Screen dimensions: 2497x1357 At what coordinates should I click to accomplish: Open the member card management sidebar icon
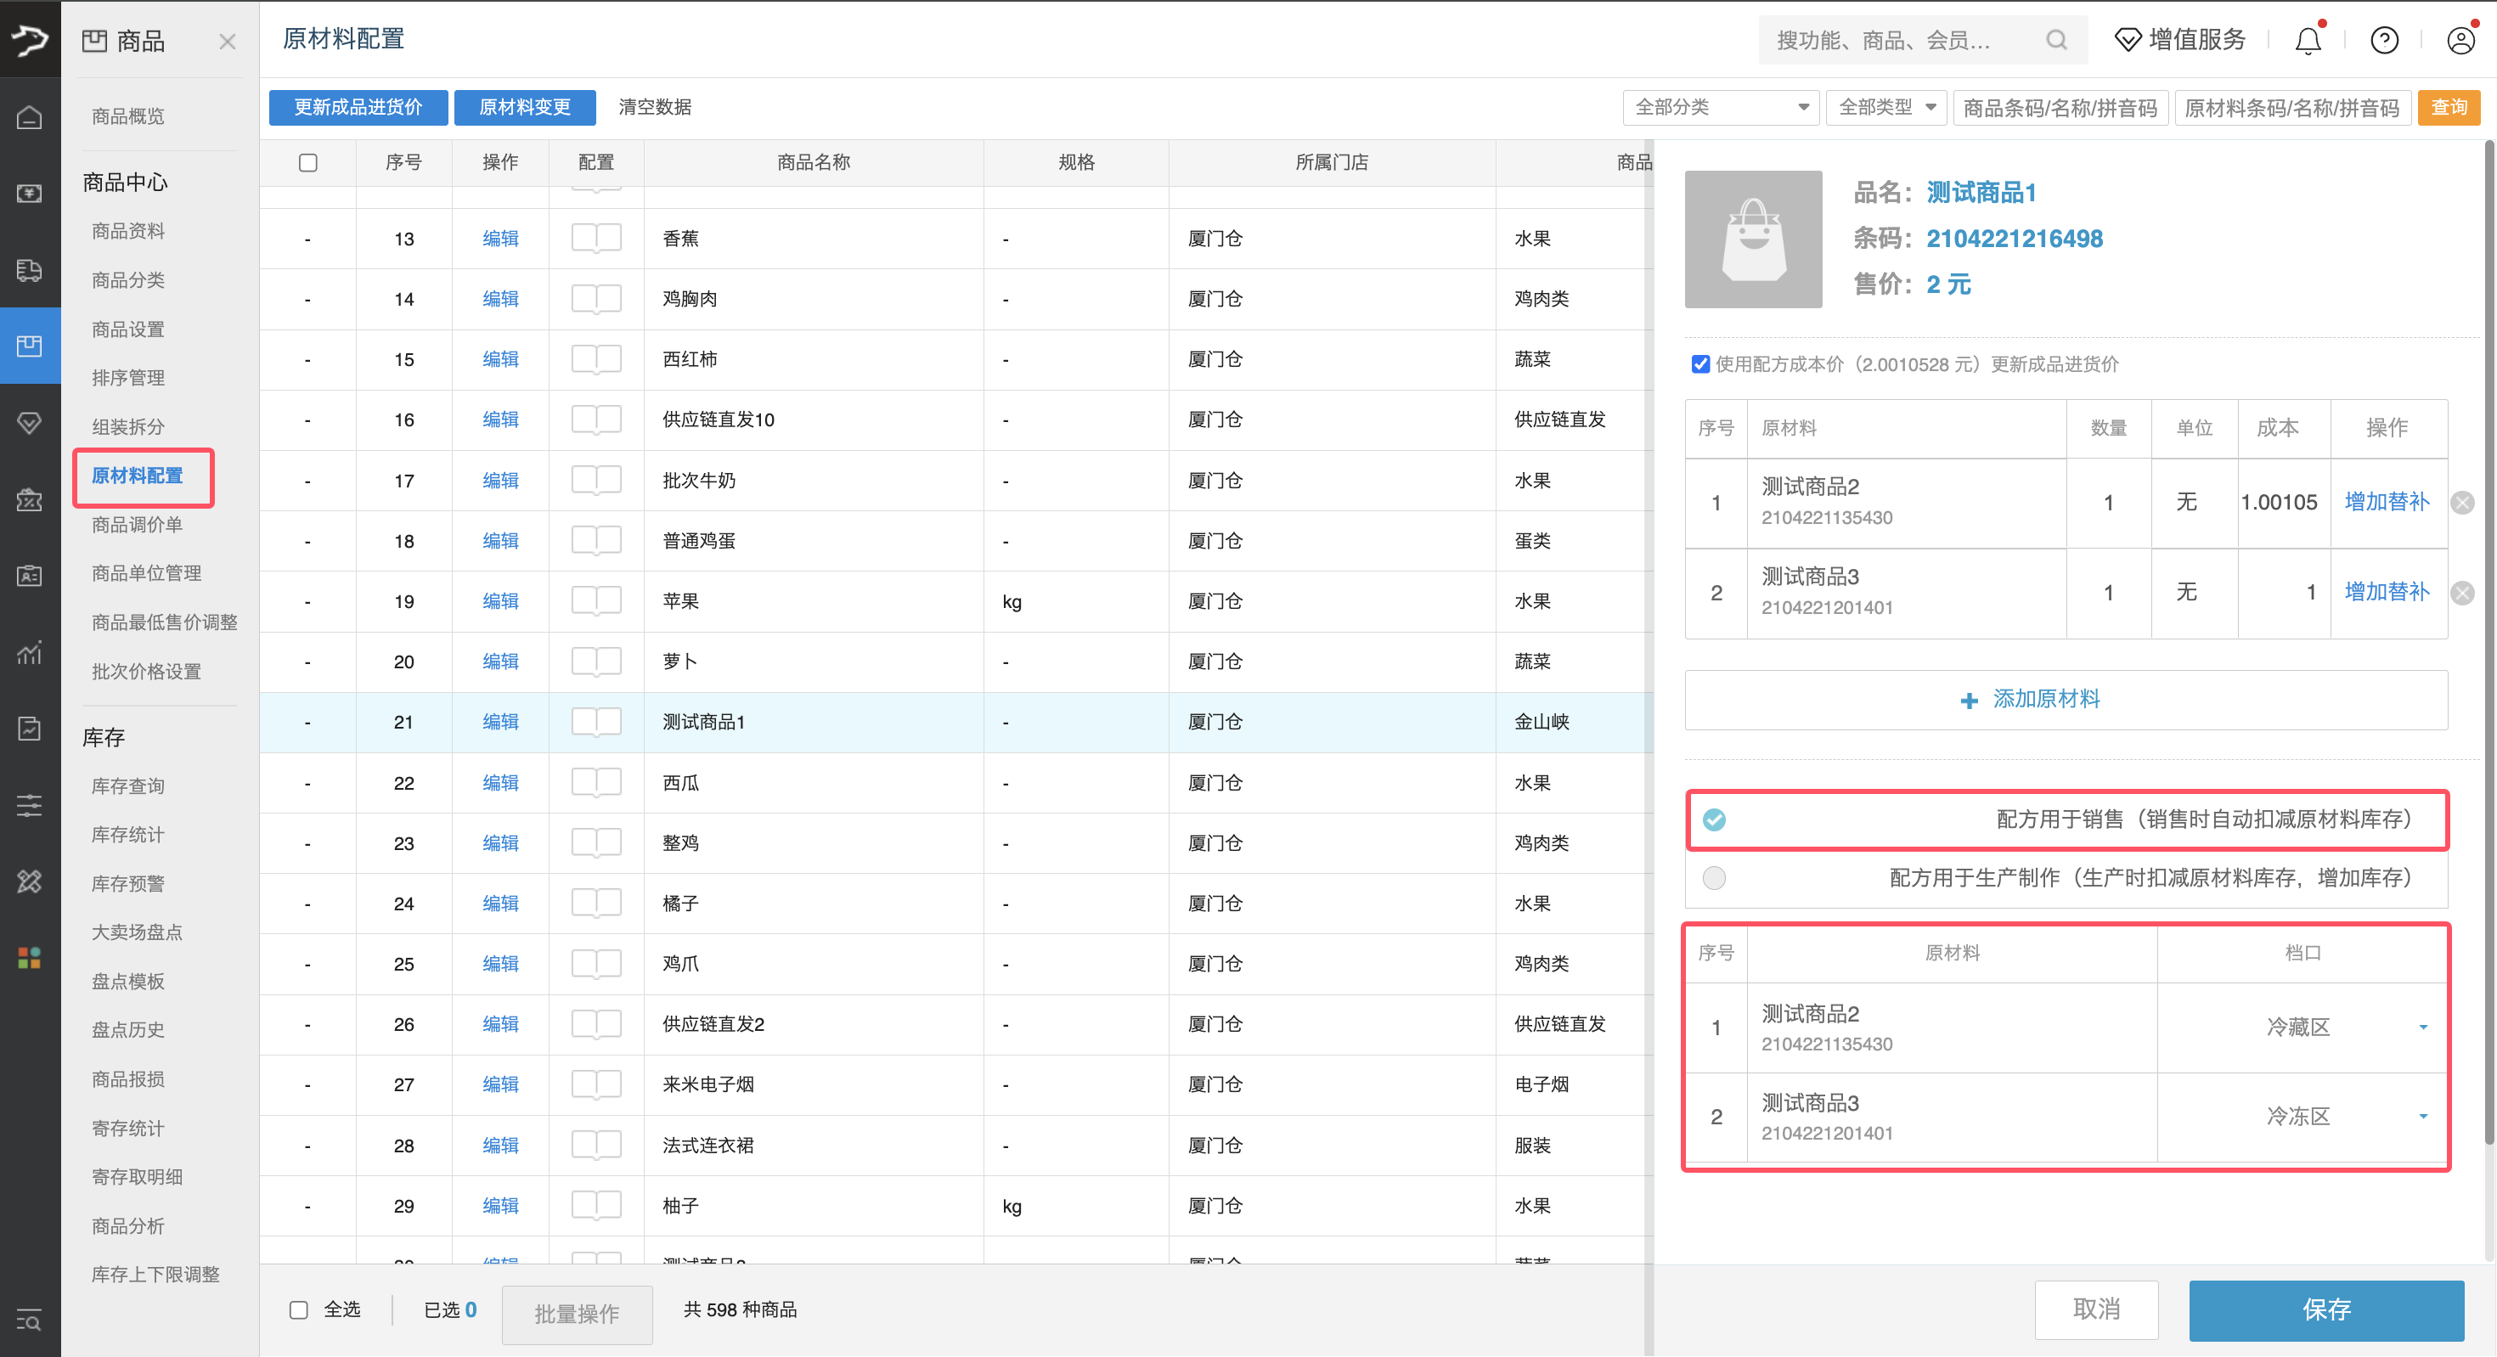click(x=29, y=576)
